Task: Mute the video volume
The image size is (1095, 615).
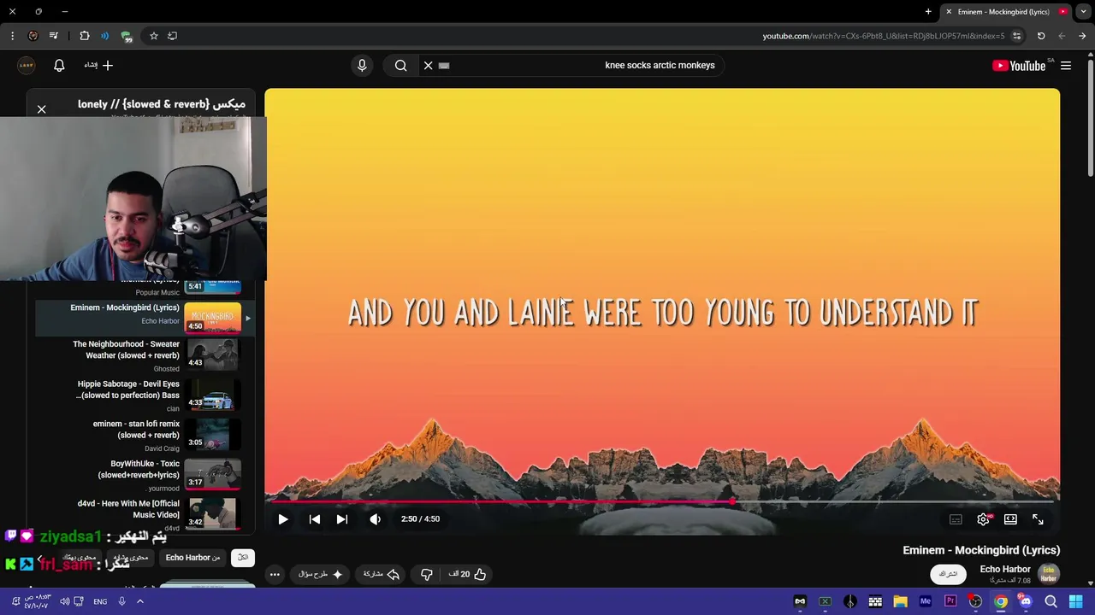Action: point(375,519)
